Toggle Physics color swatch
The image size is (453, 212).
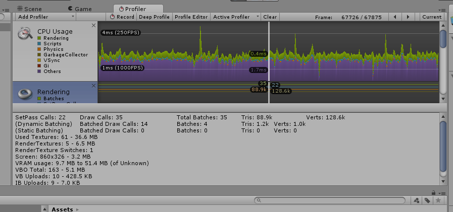tap(39, 49)
